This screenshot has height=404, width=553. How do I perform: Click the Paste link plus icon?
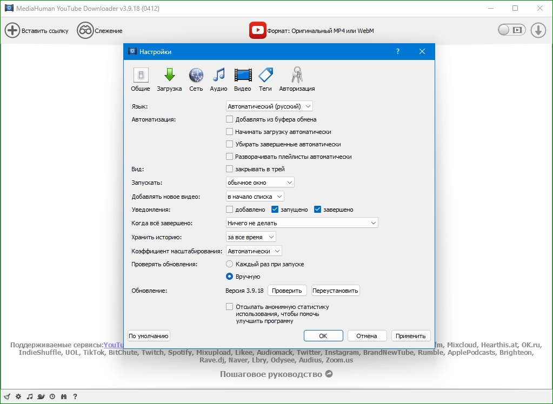point(12,31)
